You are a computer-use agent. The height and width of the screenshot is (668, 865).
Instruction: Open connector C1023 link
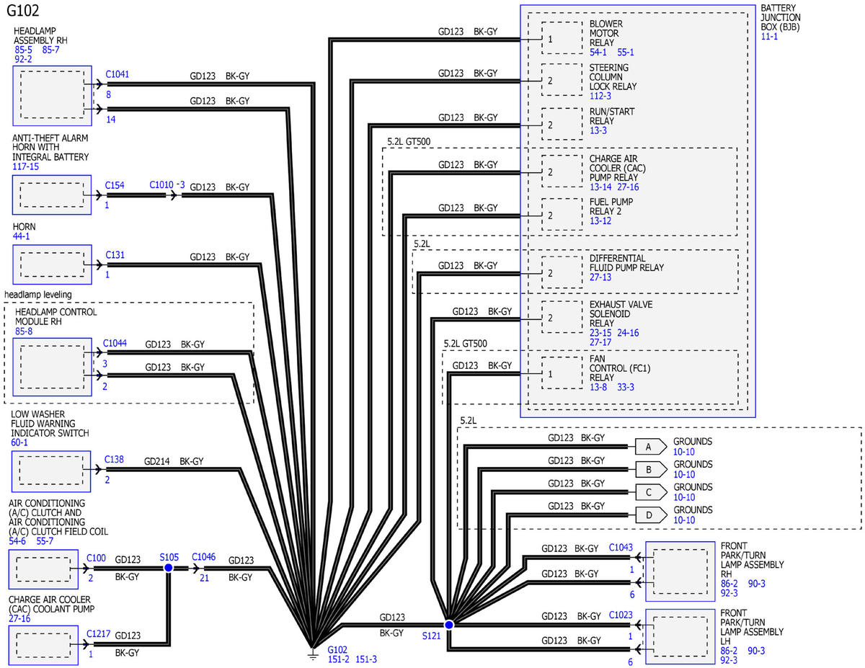pyautogui.click(x=621, y=615)
